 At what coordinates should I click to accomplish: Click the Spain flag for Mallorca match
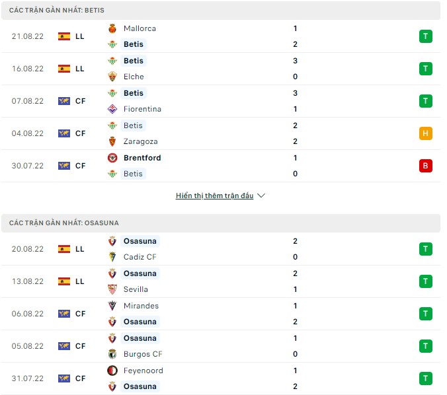point(64,36)
